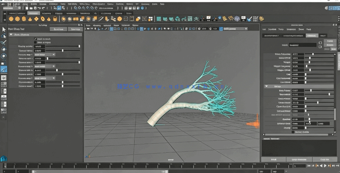
Task: Collapse the brush settings section in tool panel
Action: coord(11,35)
